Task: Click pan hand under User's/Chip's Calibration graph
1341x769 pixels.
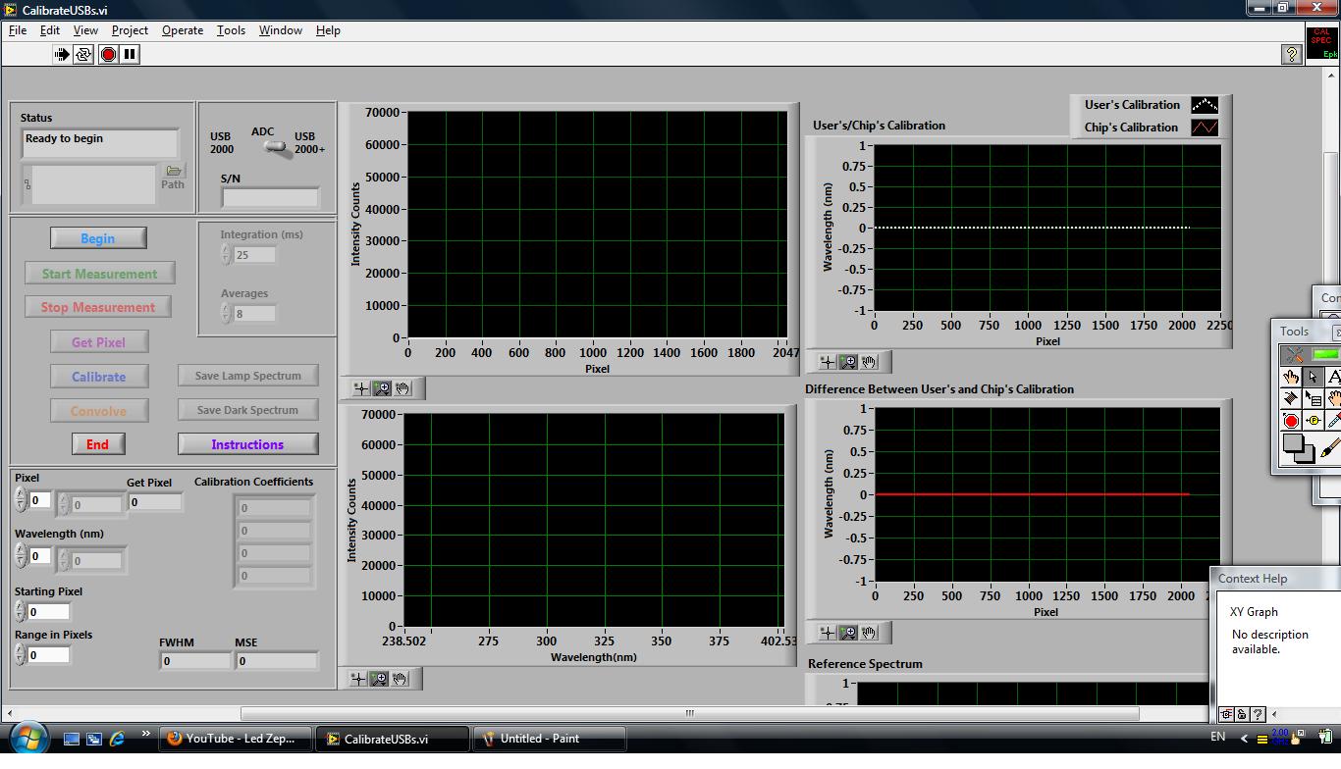Action: click(869, 362)
